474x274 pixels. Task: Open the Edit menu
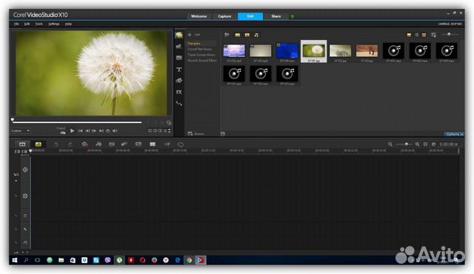tap(27, 24)
